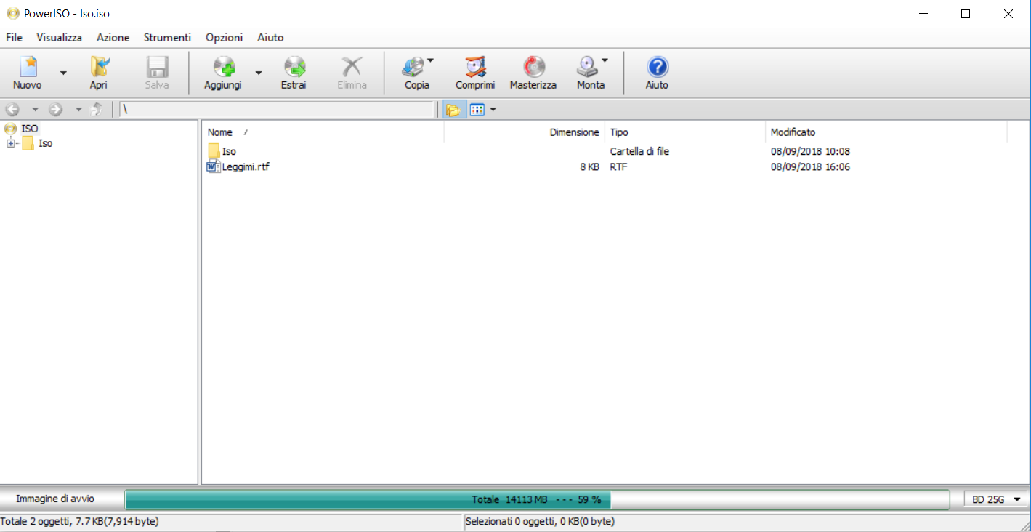Open the Visualizza menu
Screen dimensions: 1031x532
coord(60,37)
